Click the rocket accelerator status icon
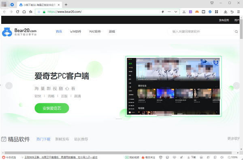Image resolution: width=243 pixels, height=160 pixels. pyautogui.click(x=181, y=157)
